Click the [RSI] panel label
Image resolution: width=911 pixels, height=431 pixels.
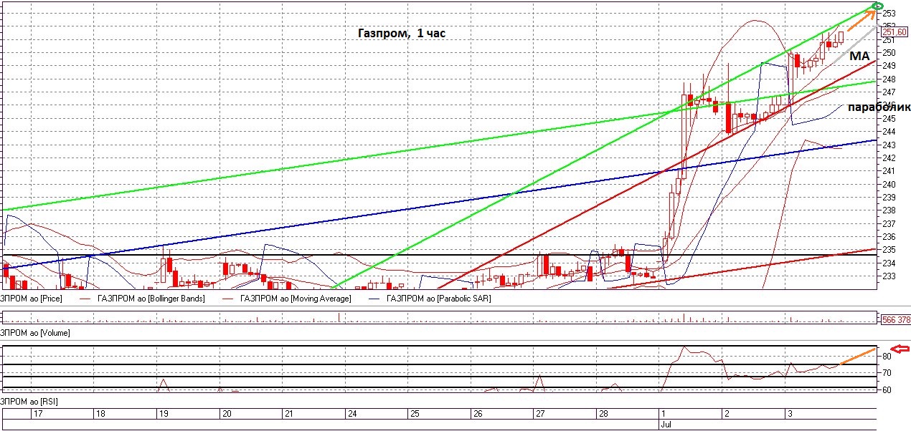coord(29,402)
